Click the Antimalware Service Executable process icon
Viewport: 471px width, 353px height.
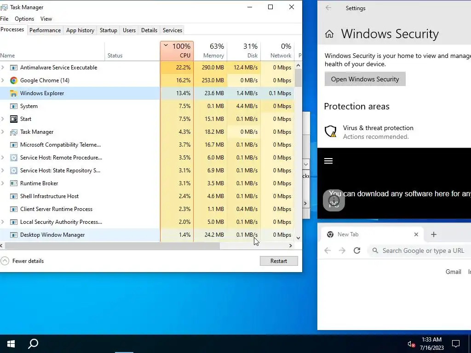point(13,68)
